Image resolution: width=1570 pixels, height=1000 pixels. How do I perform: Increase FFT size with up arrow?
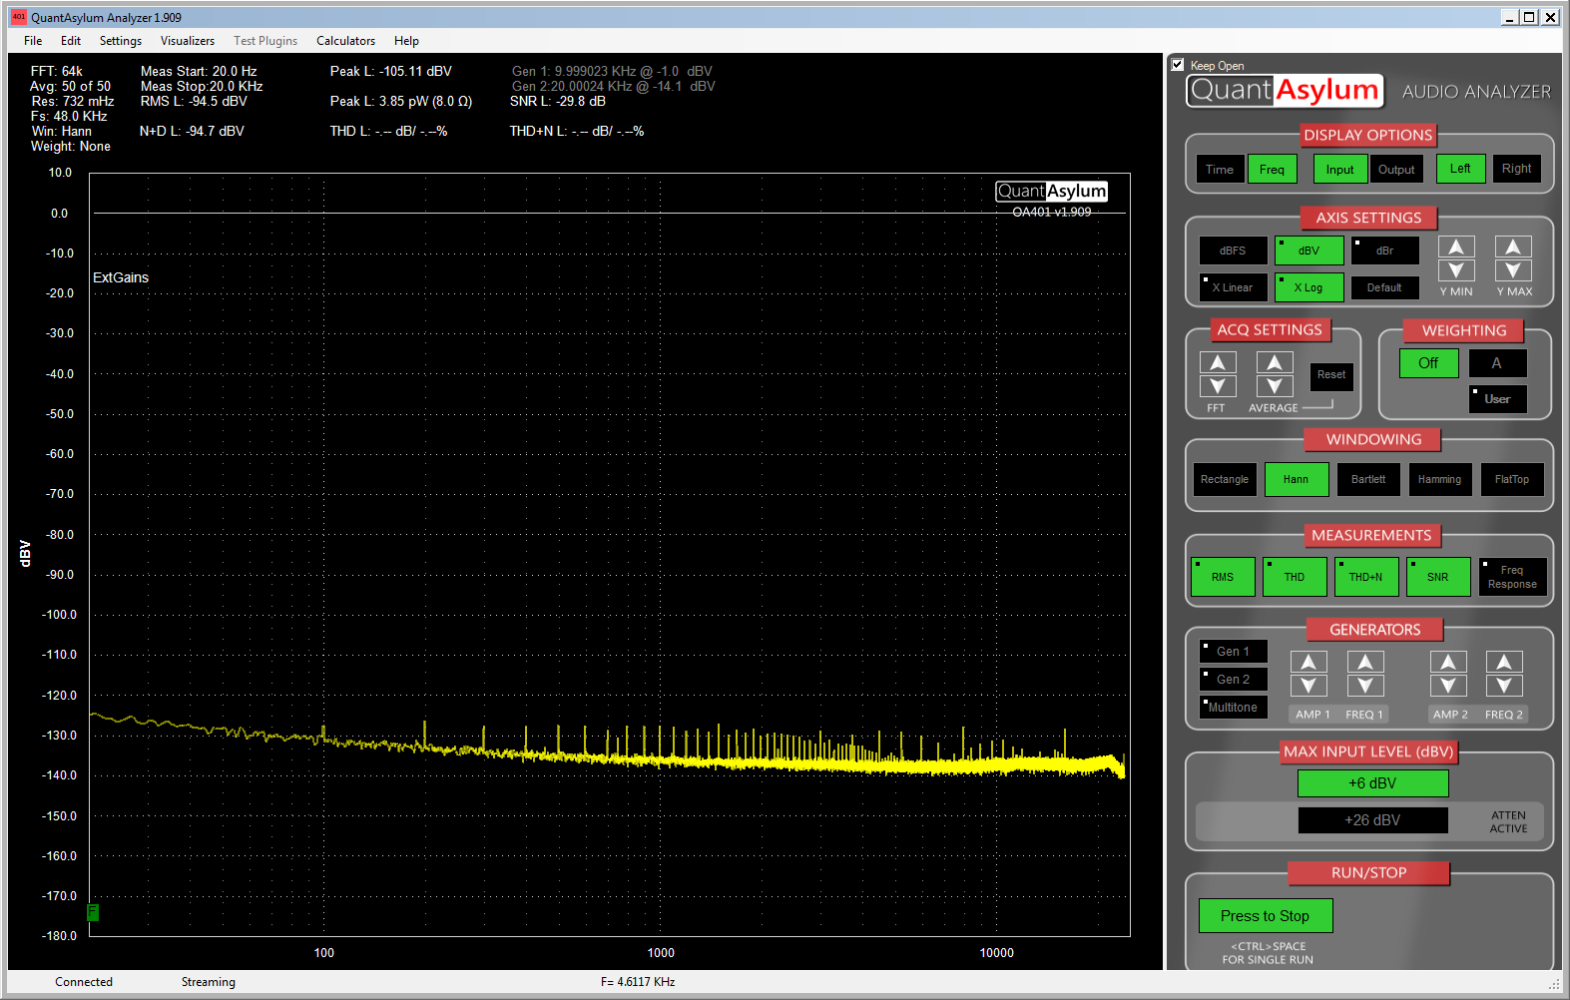tap(1218, 362)
